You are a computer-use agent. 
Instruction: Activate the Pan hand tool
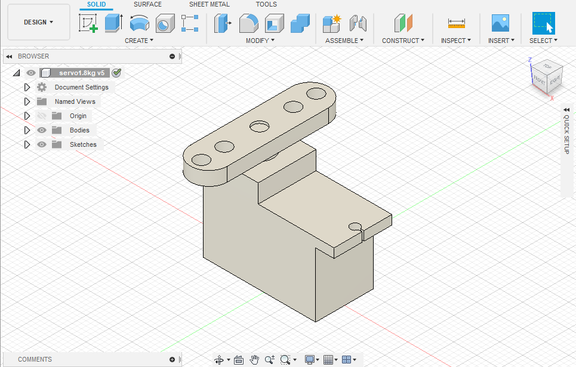(x=254, y=359)
